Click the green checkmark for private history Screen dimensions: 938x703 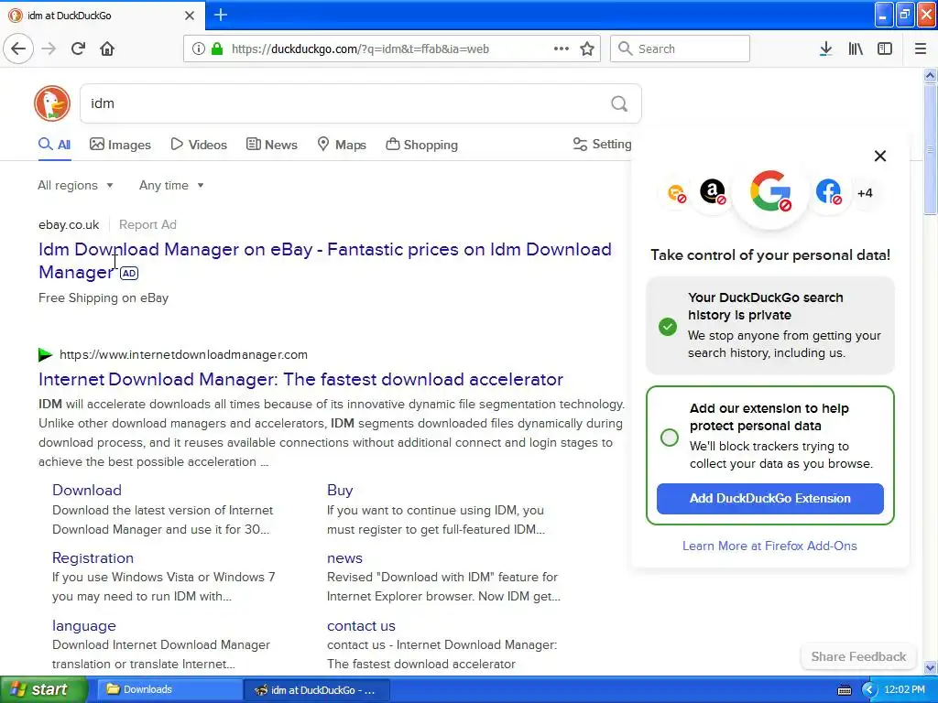coord(668,327)
